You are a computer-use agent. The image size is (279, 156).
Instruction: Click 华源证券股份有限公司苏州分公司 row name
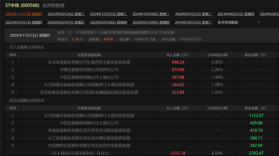pos(89,70)
